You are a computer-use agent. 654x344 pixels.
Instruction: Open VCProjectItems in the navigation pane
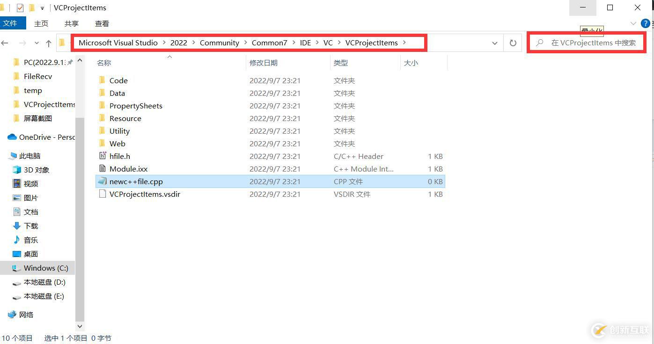point(49,104)
